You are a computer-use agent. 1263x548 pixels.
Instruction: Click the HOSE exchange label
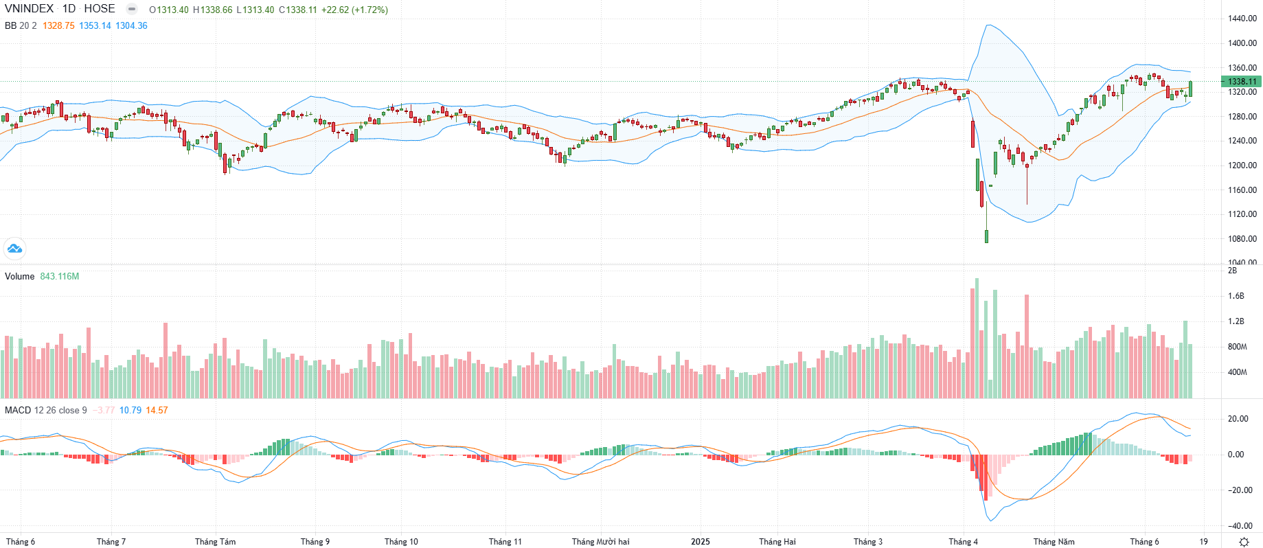tap(100, 9)
